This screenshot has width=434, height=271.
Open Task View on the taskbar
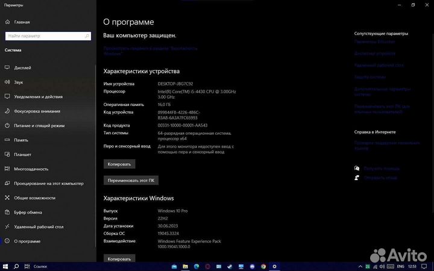pyautogui.click(x=27, y=266)
